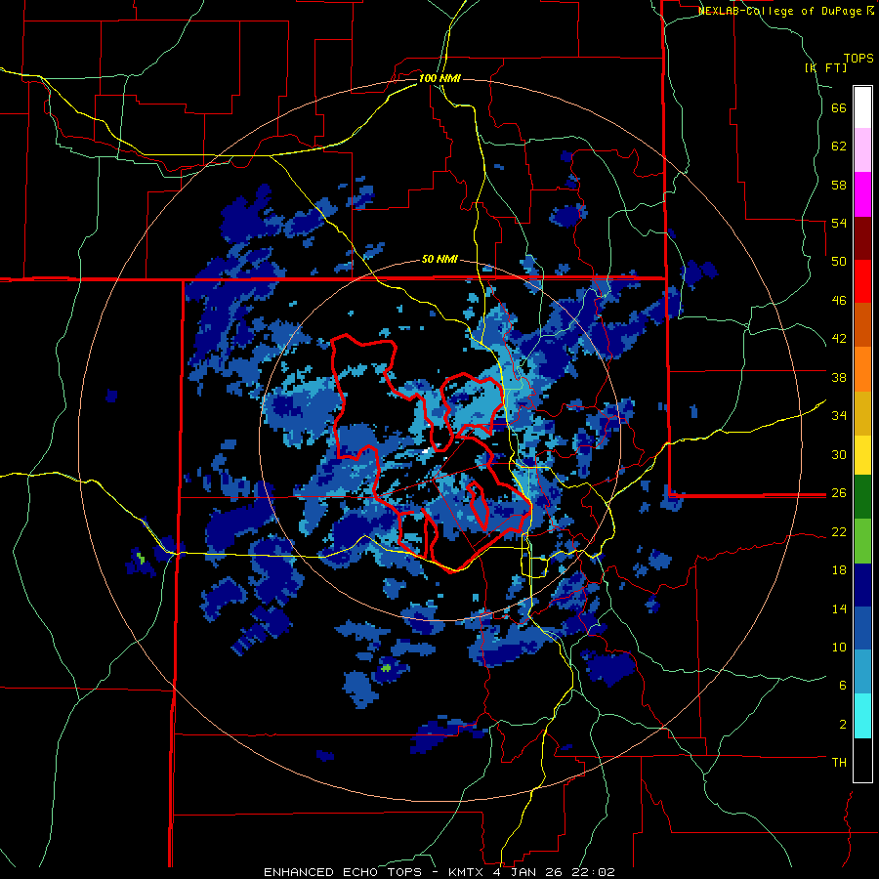Screen dimensions: 879x879
Task: Click the "42" legend value
Action: pyautogui.click(x=839, y=339)
